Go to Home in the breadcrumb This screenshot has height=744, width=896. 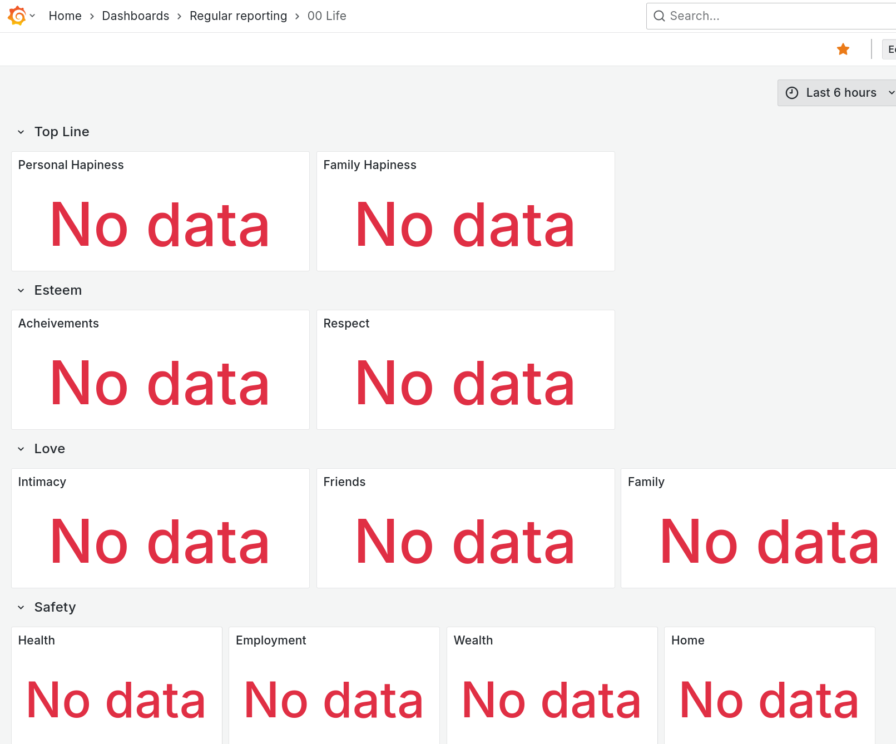click(x=65, y=16)
